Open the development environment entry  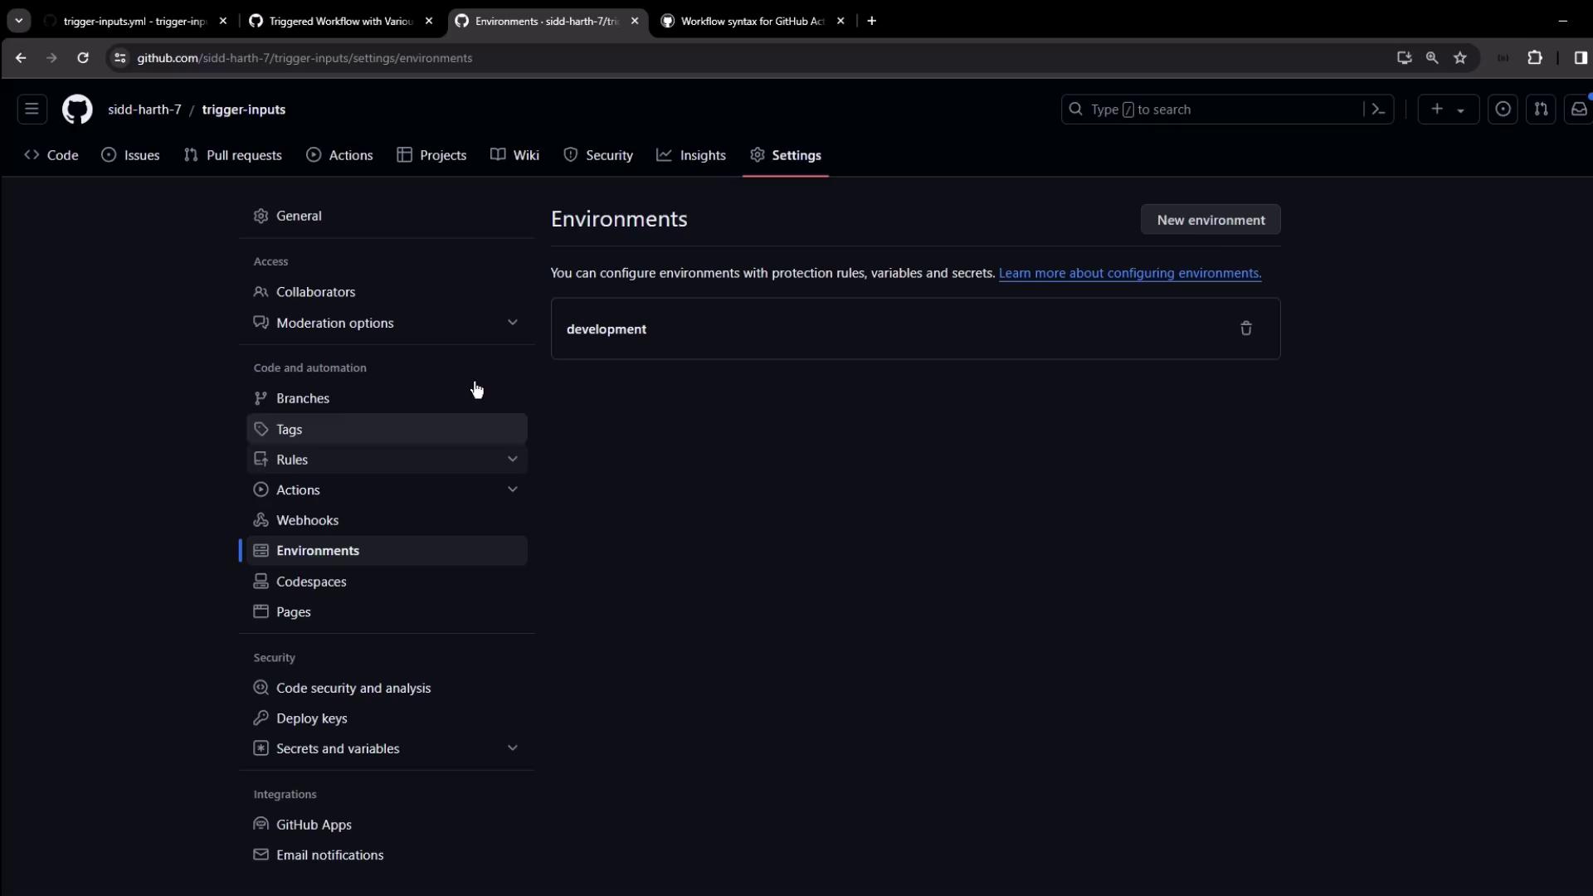tap(607, 329)
